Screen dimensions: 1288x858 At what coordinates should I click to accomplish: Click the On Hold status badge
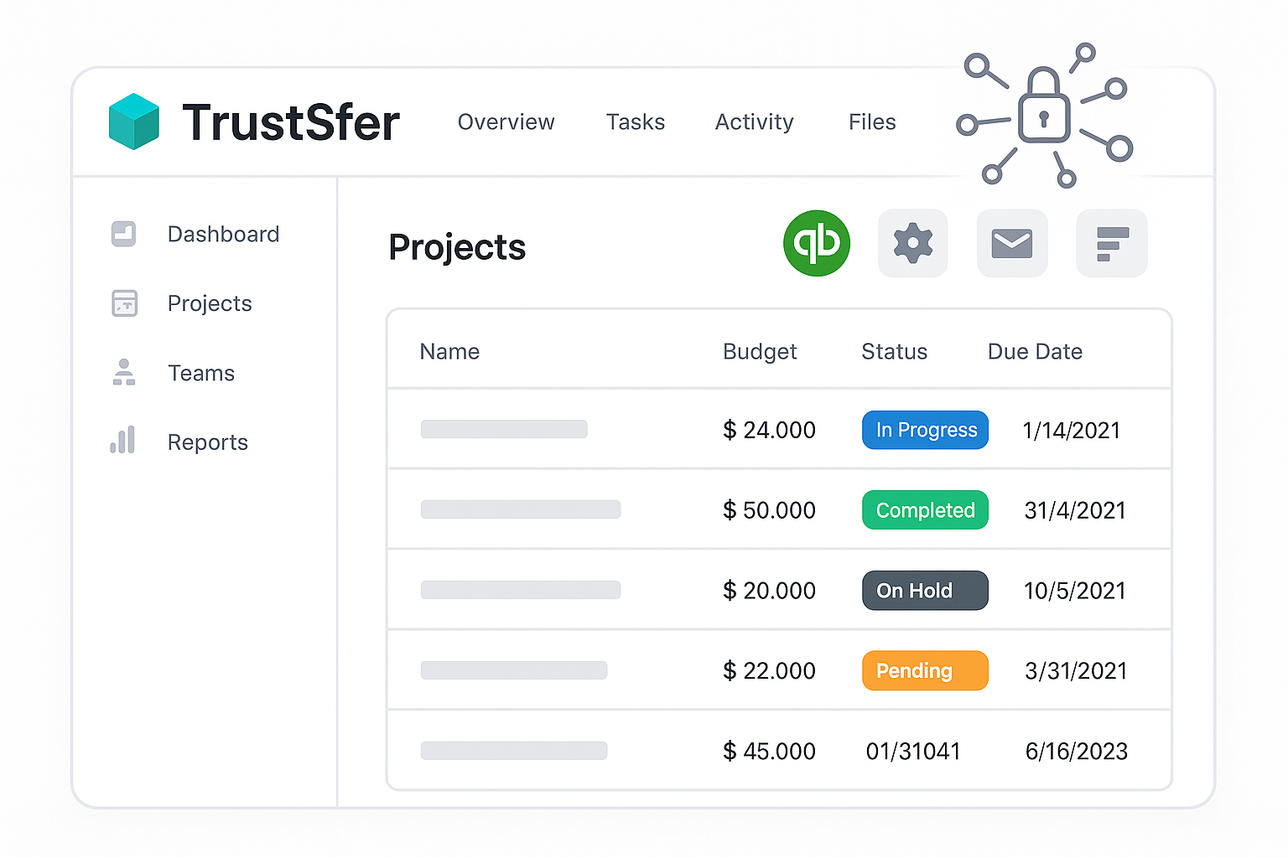pyautogui.click(x=925, y=591)
